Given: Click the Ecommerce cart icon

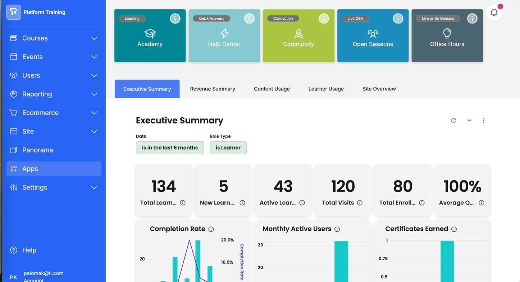Looking at the screenshot, I should pos(14,113).
